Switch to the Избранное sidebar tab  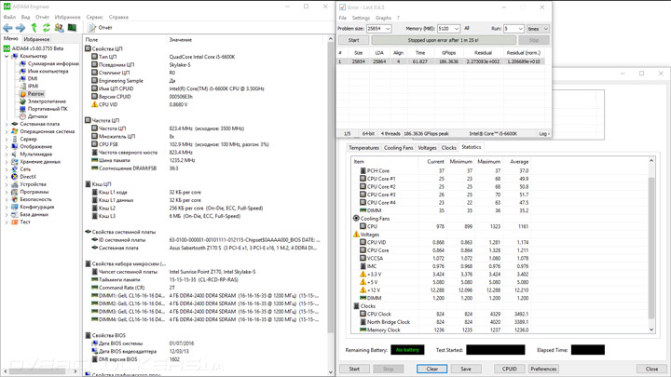pos(36,39)
